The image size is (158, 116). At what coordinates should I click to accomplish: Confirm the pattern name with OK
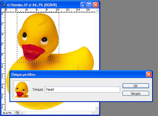click(x=136, y=86)
